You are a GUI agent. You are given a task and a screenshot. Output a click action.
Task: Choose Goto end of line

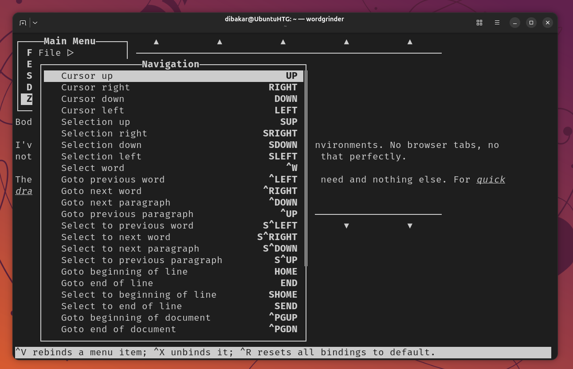coord(173,283)
